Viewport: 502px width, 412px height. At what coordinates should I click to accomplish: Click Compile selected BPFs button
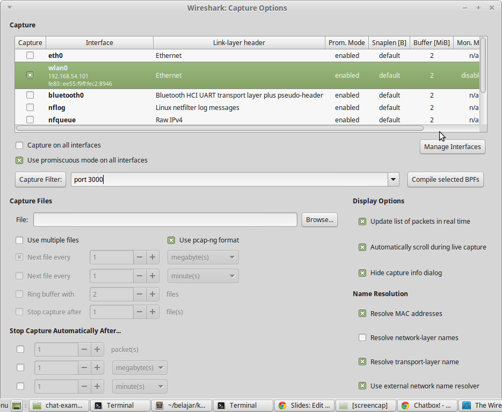pyautogui.click(x=445, y=180)
